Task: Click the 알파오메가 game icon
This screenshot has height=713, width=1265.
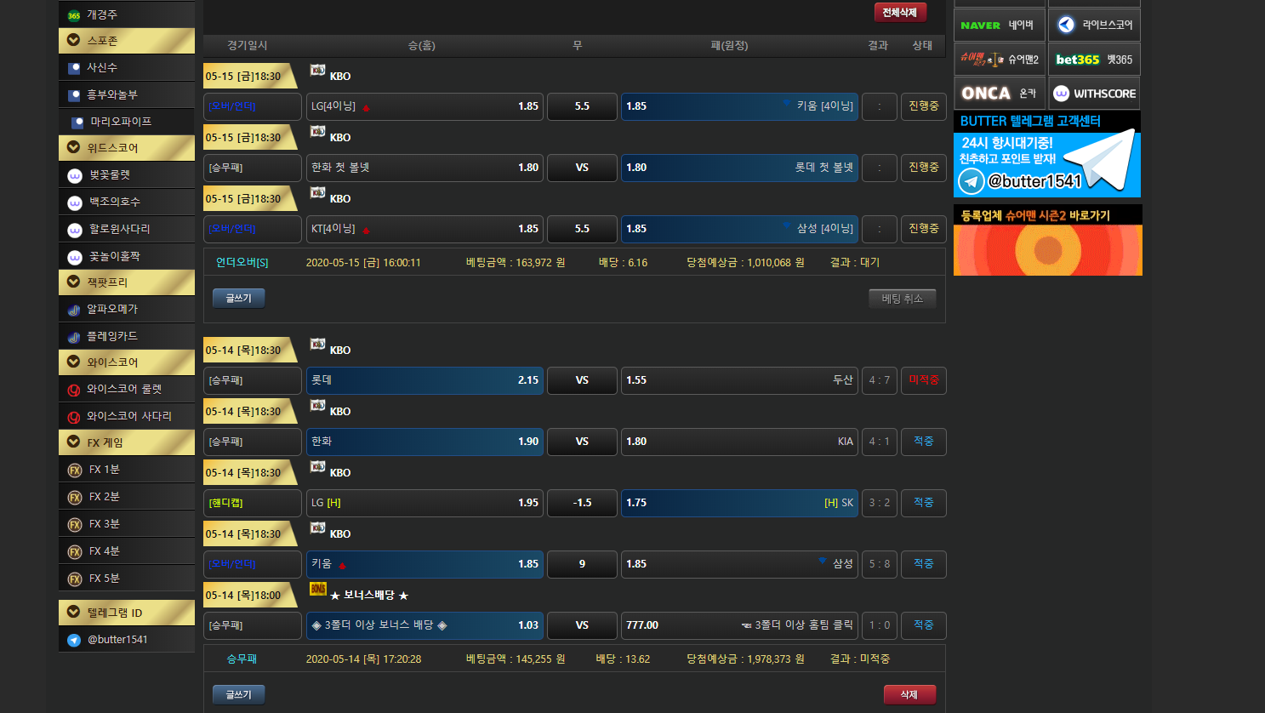Action: [x=74, y=310]
